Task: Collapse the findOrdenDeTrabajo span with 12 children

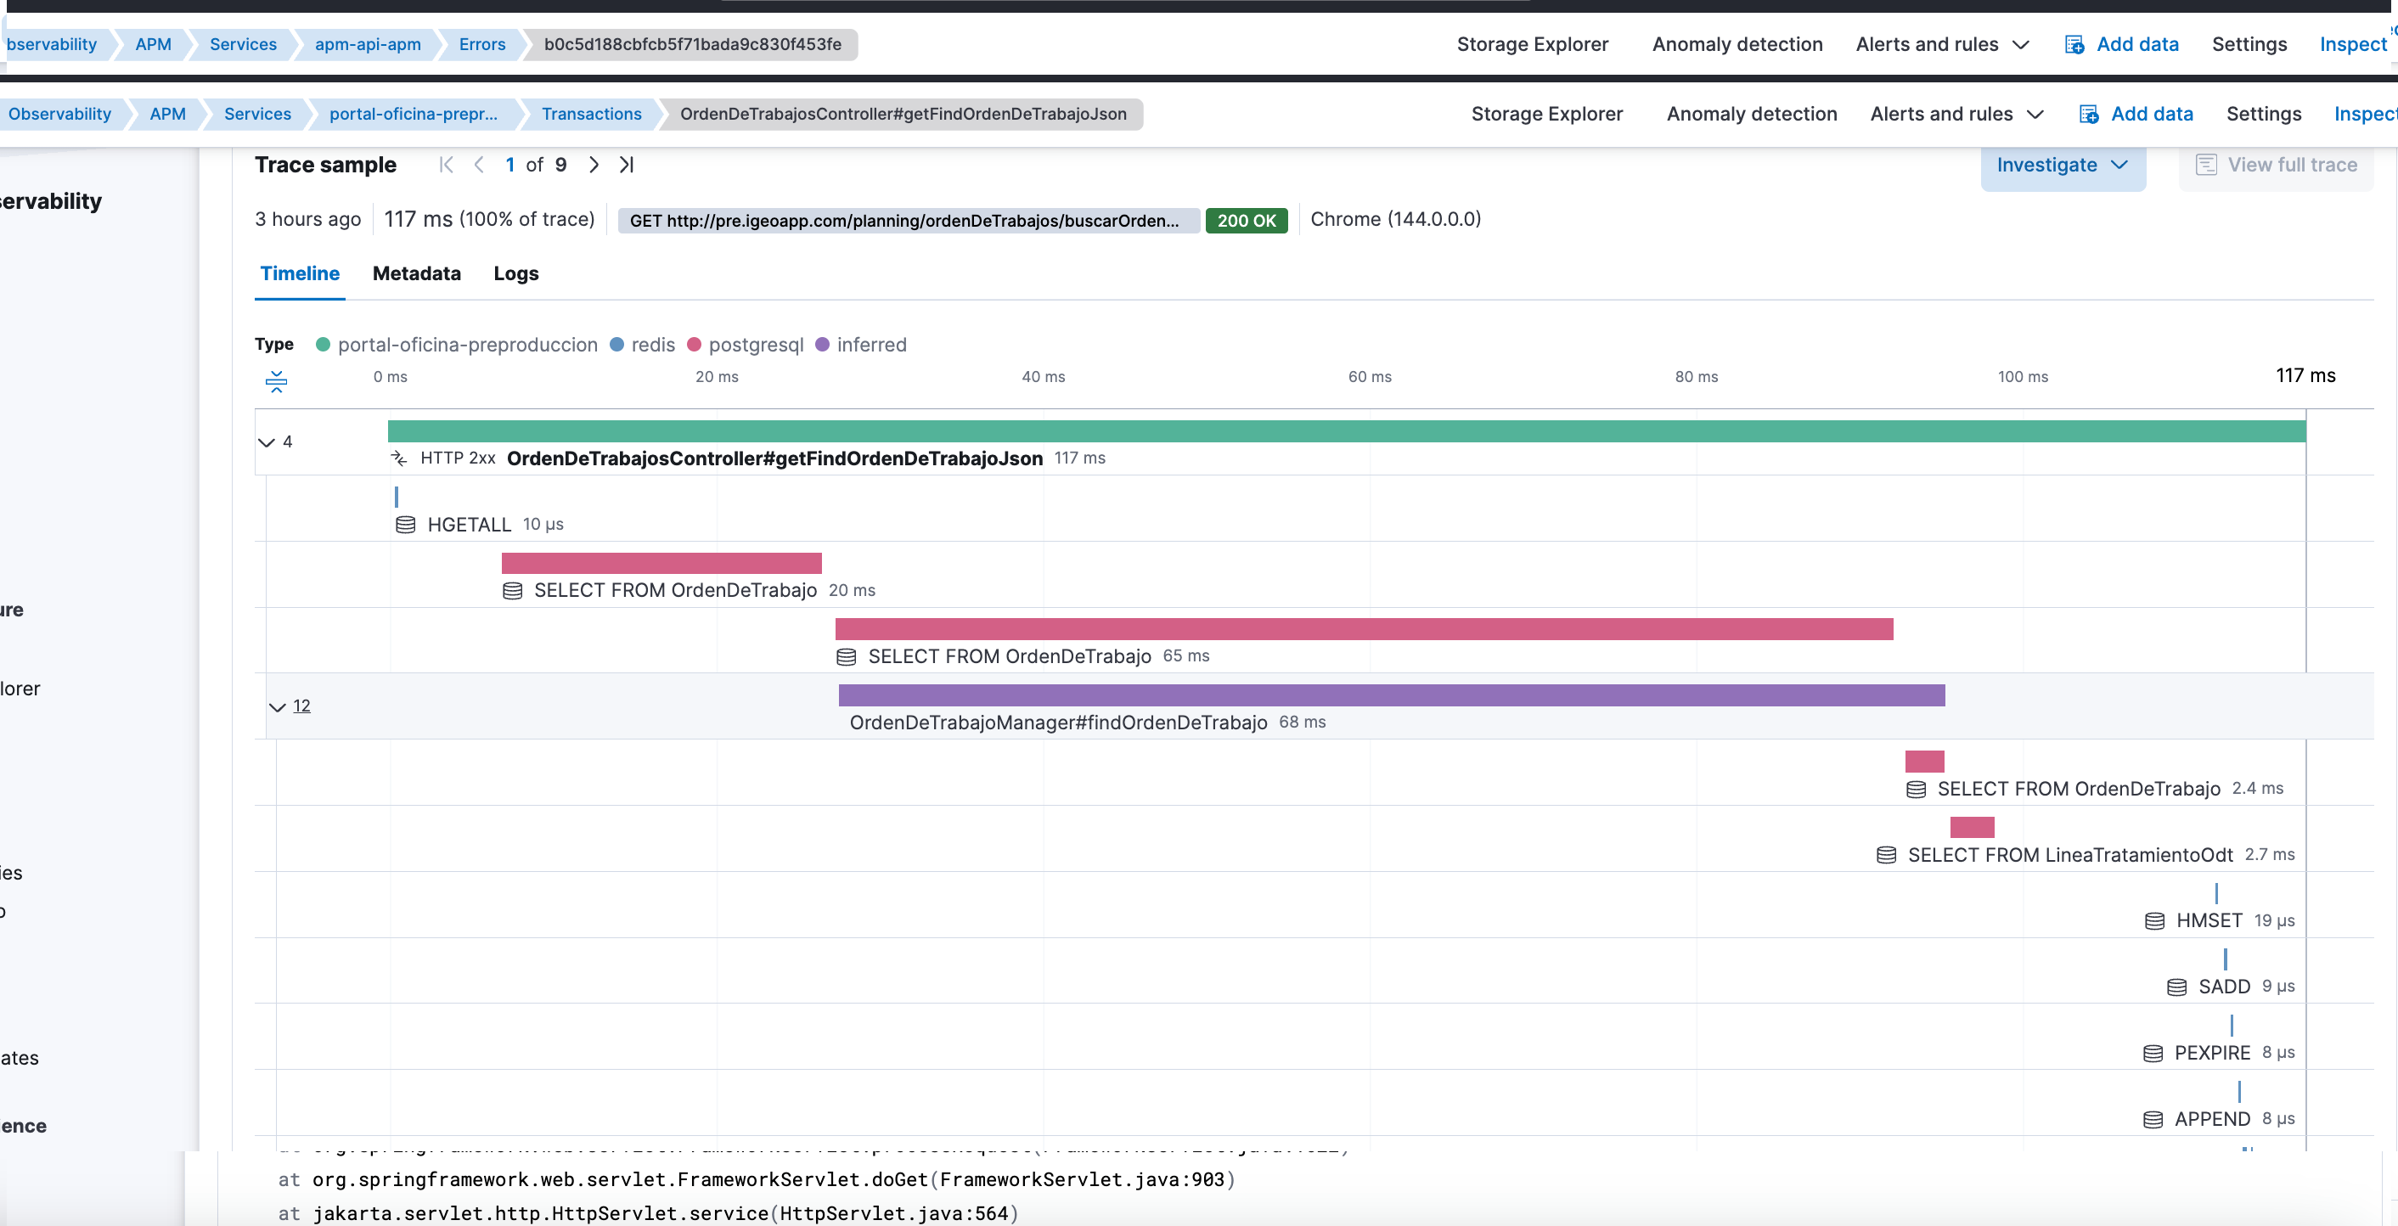Action: [277, 706]
